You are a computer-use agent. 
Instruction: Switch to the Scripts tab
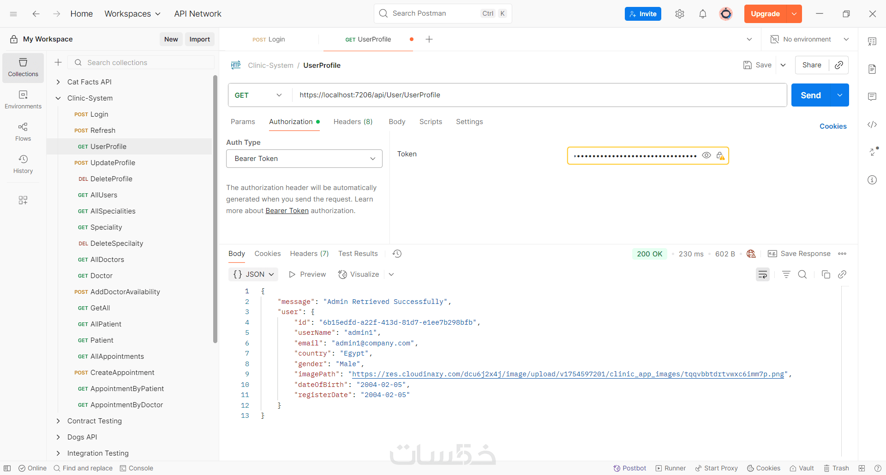click(x=431, y=122)
